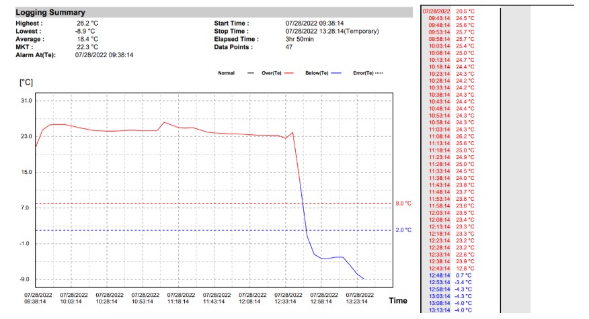589x319 pixels.
Task: Click the Time label at chart axis end
Action: click(398, 301)
